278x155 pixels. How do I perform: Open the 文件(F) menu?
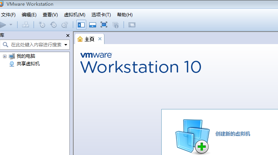pyautogui.click(x=8, y=15)
